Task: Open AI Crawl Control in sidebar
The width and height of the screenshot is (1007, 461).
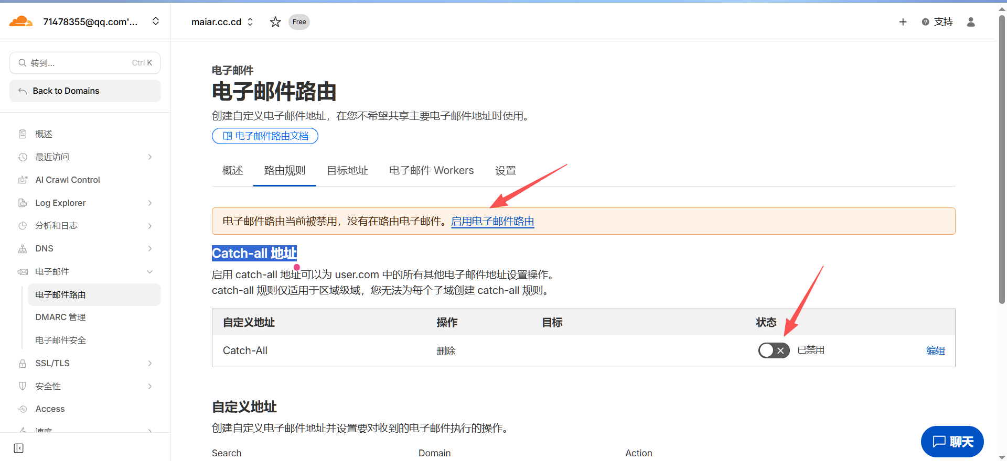Action: 67,180
